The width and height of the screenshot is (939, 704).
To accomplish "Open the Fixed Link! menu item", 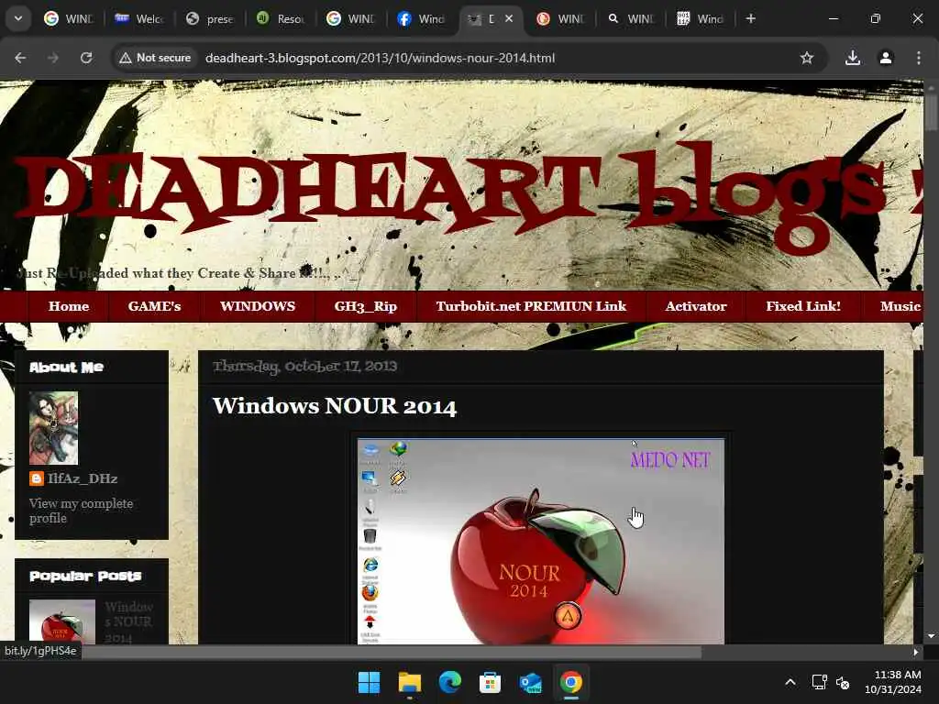I will [803, 306].
